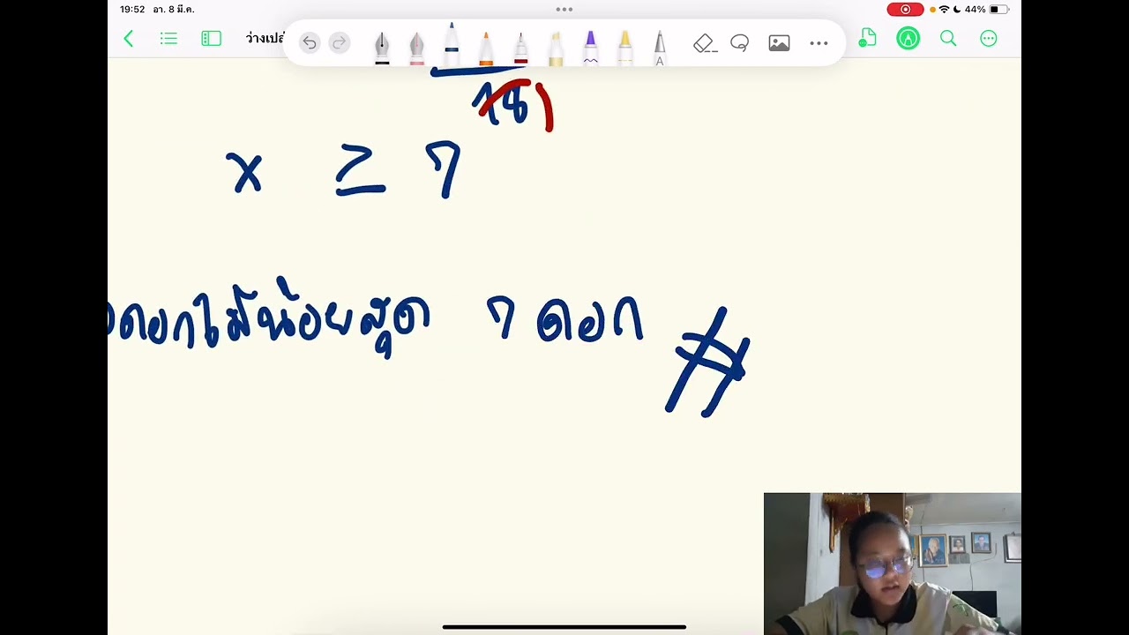Viewport: 1129px width, 635px height.
Task: Select the yellow crayon tool
Action: 624,48
